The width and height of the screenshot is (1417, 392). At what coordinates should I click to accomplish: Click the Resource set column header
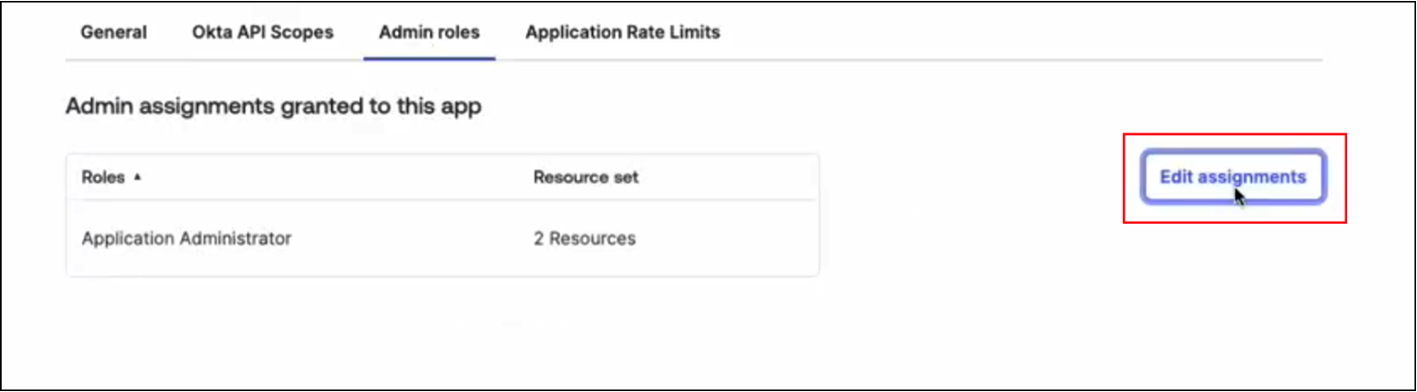(585, 177)
